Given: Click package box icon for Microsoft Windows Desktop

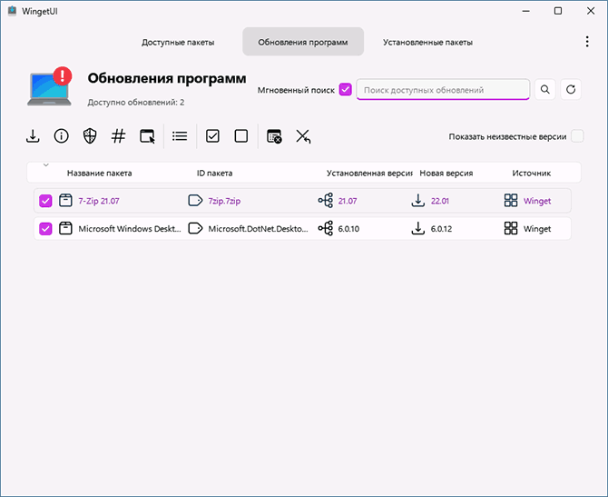Looking at the screenshot, I should (65, 228).
